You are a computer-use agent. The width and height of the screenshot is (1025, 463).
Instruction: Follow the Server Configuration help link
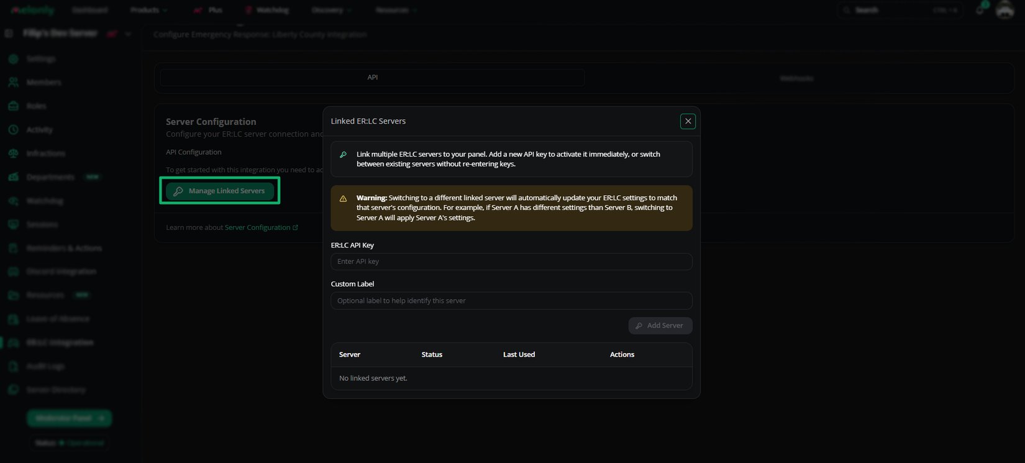pyautogui.click(x=262, y=227)
